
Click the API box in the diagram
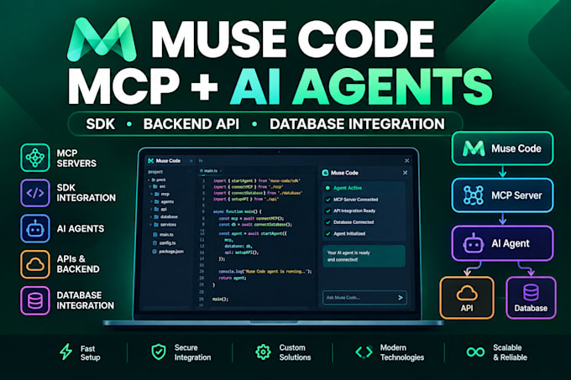(x=467, y=298)
